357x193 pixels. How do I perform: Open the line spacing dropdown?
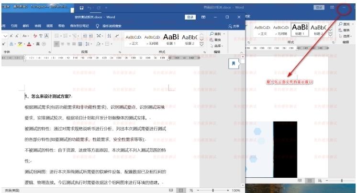point(89,44)
